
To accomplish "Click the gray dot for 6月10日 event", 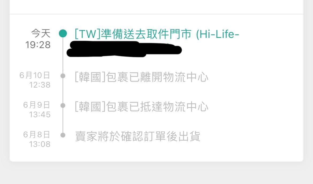I will pos(63,76).
